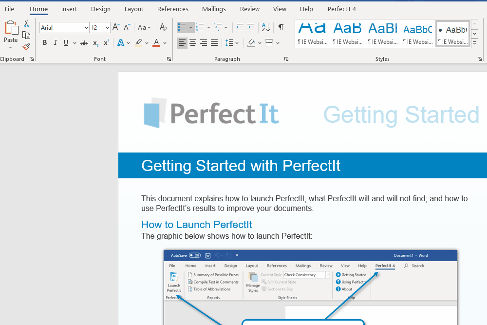Apply red font color
Viewport: 487px width, 325px height.
pos(156,43)
